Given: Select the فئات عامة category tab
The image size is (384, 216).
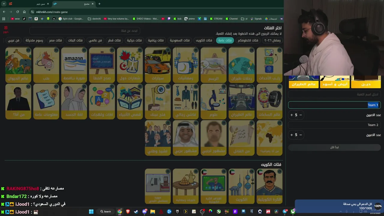Looking at the screenshot, I should pos(225,40).
